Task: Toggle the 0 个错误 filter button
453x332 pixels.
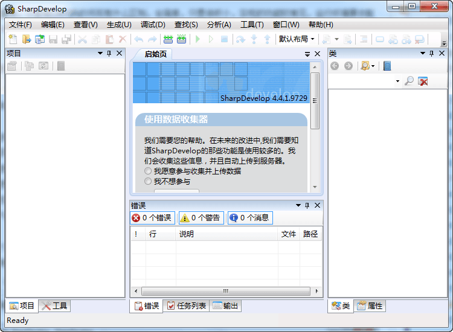Action: 152,218
